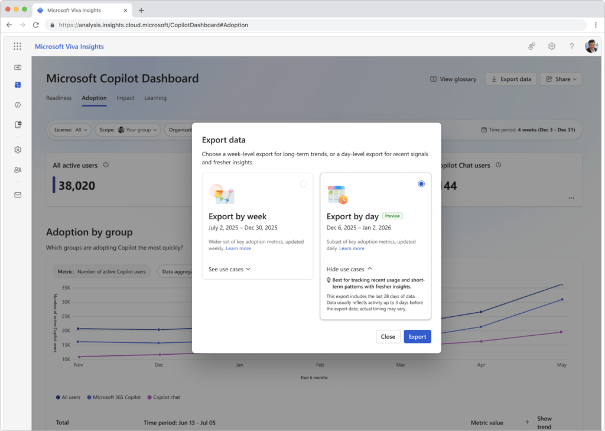Select the Export by day radio button
Screen dimensions: 605x431
click(x=421, y=184)
